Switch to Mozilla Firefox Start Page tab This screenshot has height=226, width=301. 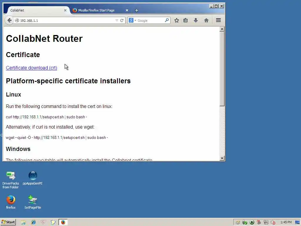pos(96,10)
